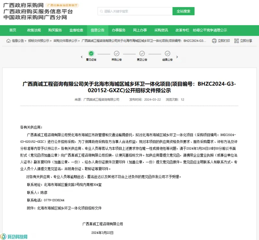This screenshot has width=259, height=240.
Task: Click the printer icon for 立即打印
Action: (214, 41)
